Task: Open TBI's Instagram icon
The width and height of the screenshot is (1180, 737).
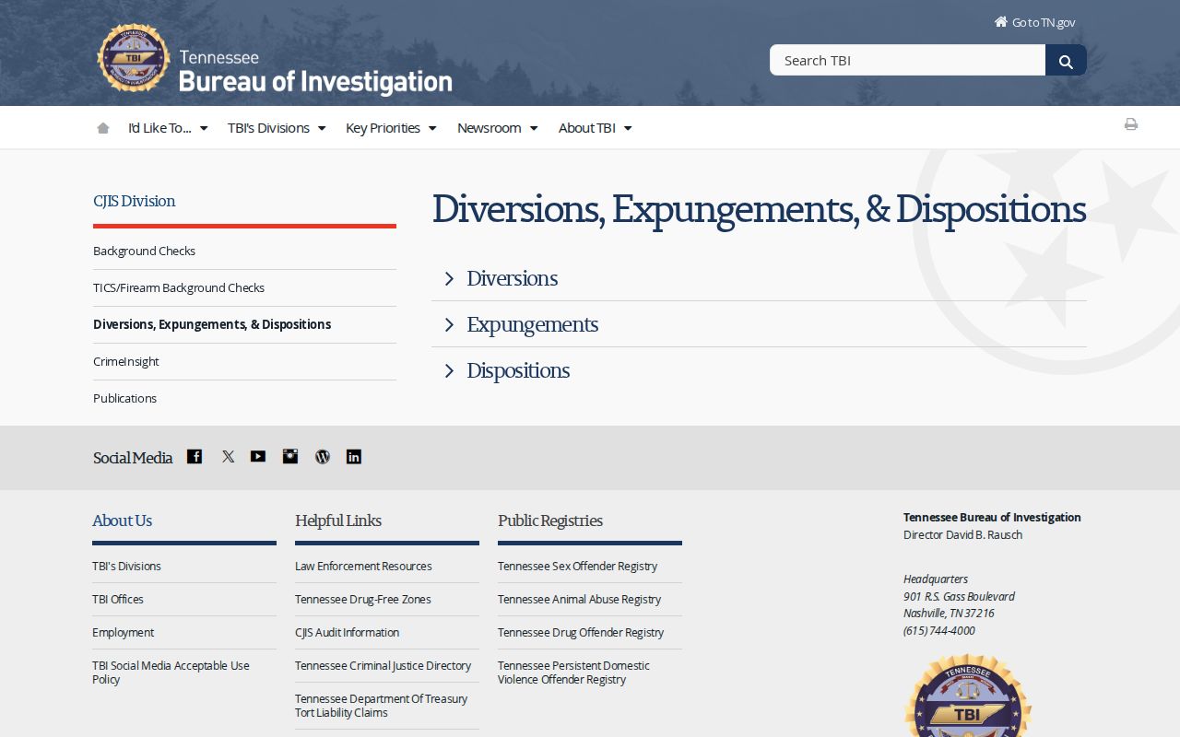Action: tap(290, 456)
